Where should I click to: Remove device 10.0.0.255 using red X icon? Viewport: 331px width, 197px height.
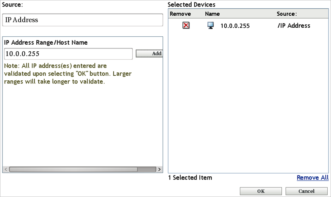(x=186, y=26)
